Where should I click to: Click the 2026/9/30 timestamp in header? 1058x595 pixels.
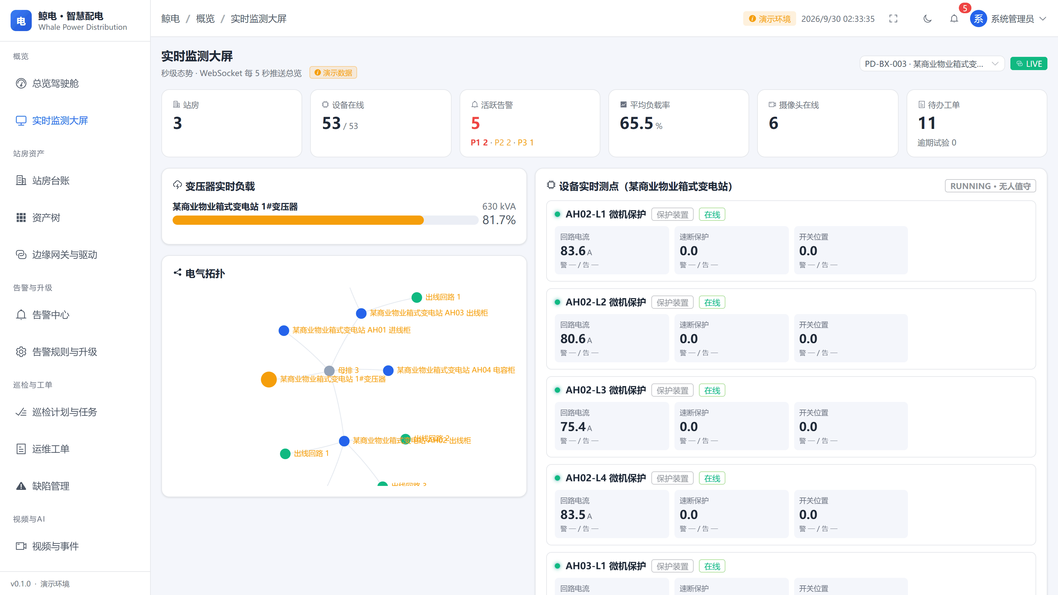coord(838,19)
